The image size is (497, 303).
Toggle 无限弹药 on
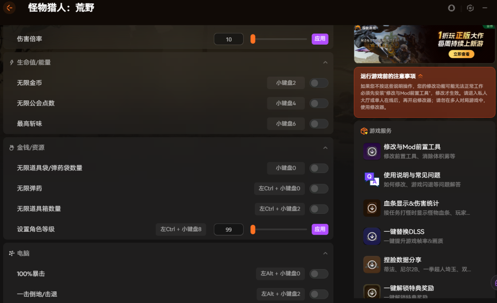point(319,189)
